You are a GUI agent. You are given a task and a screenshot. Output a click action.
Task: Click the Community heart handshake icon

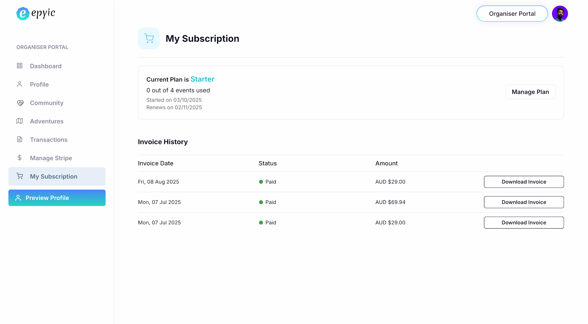(x=20, y=103)
